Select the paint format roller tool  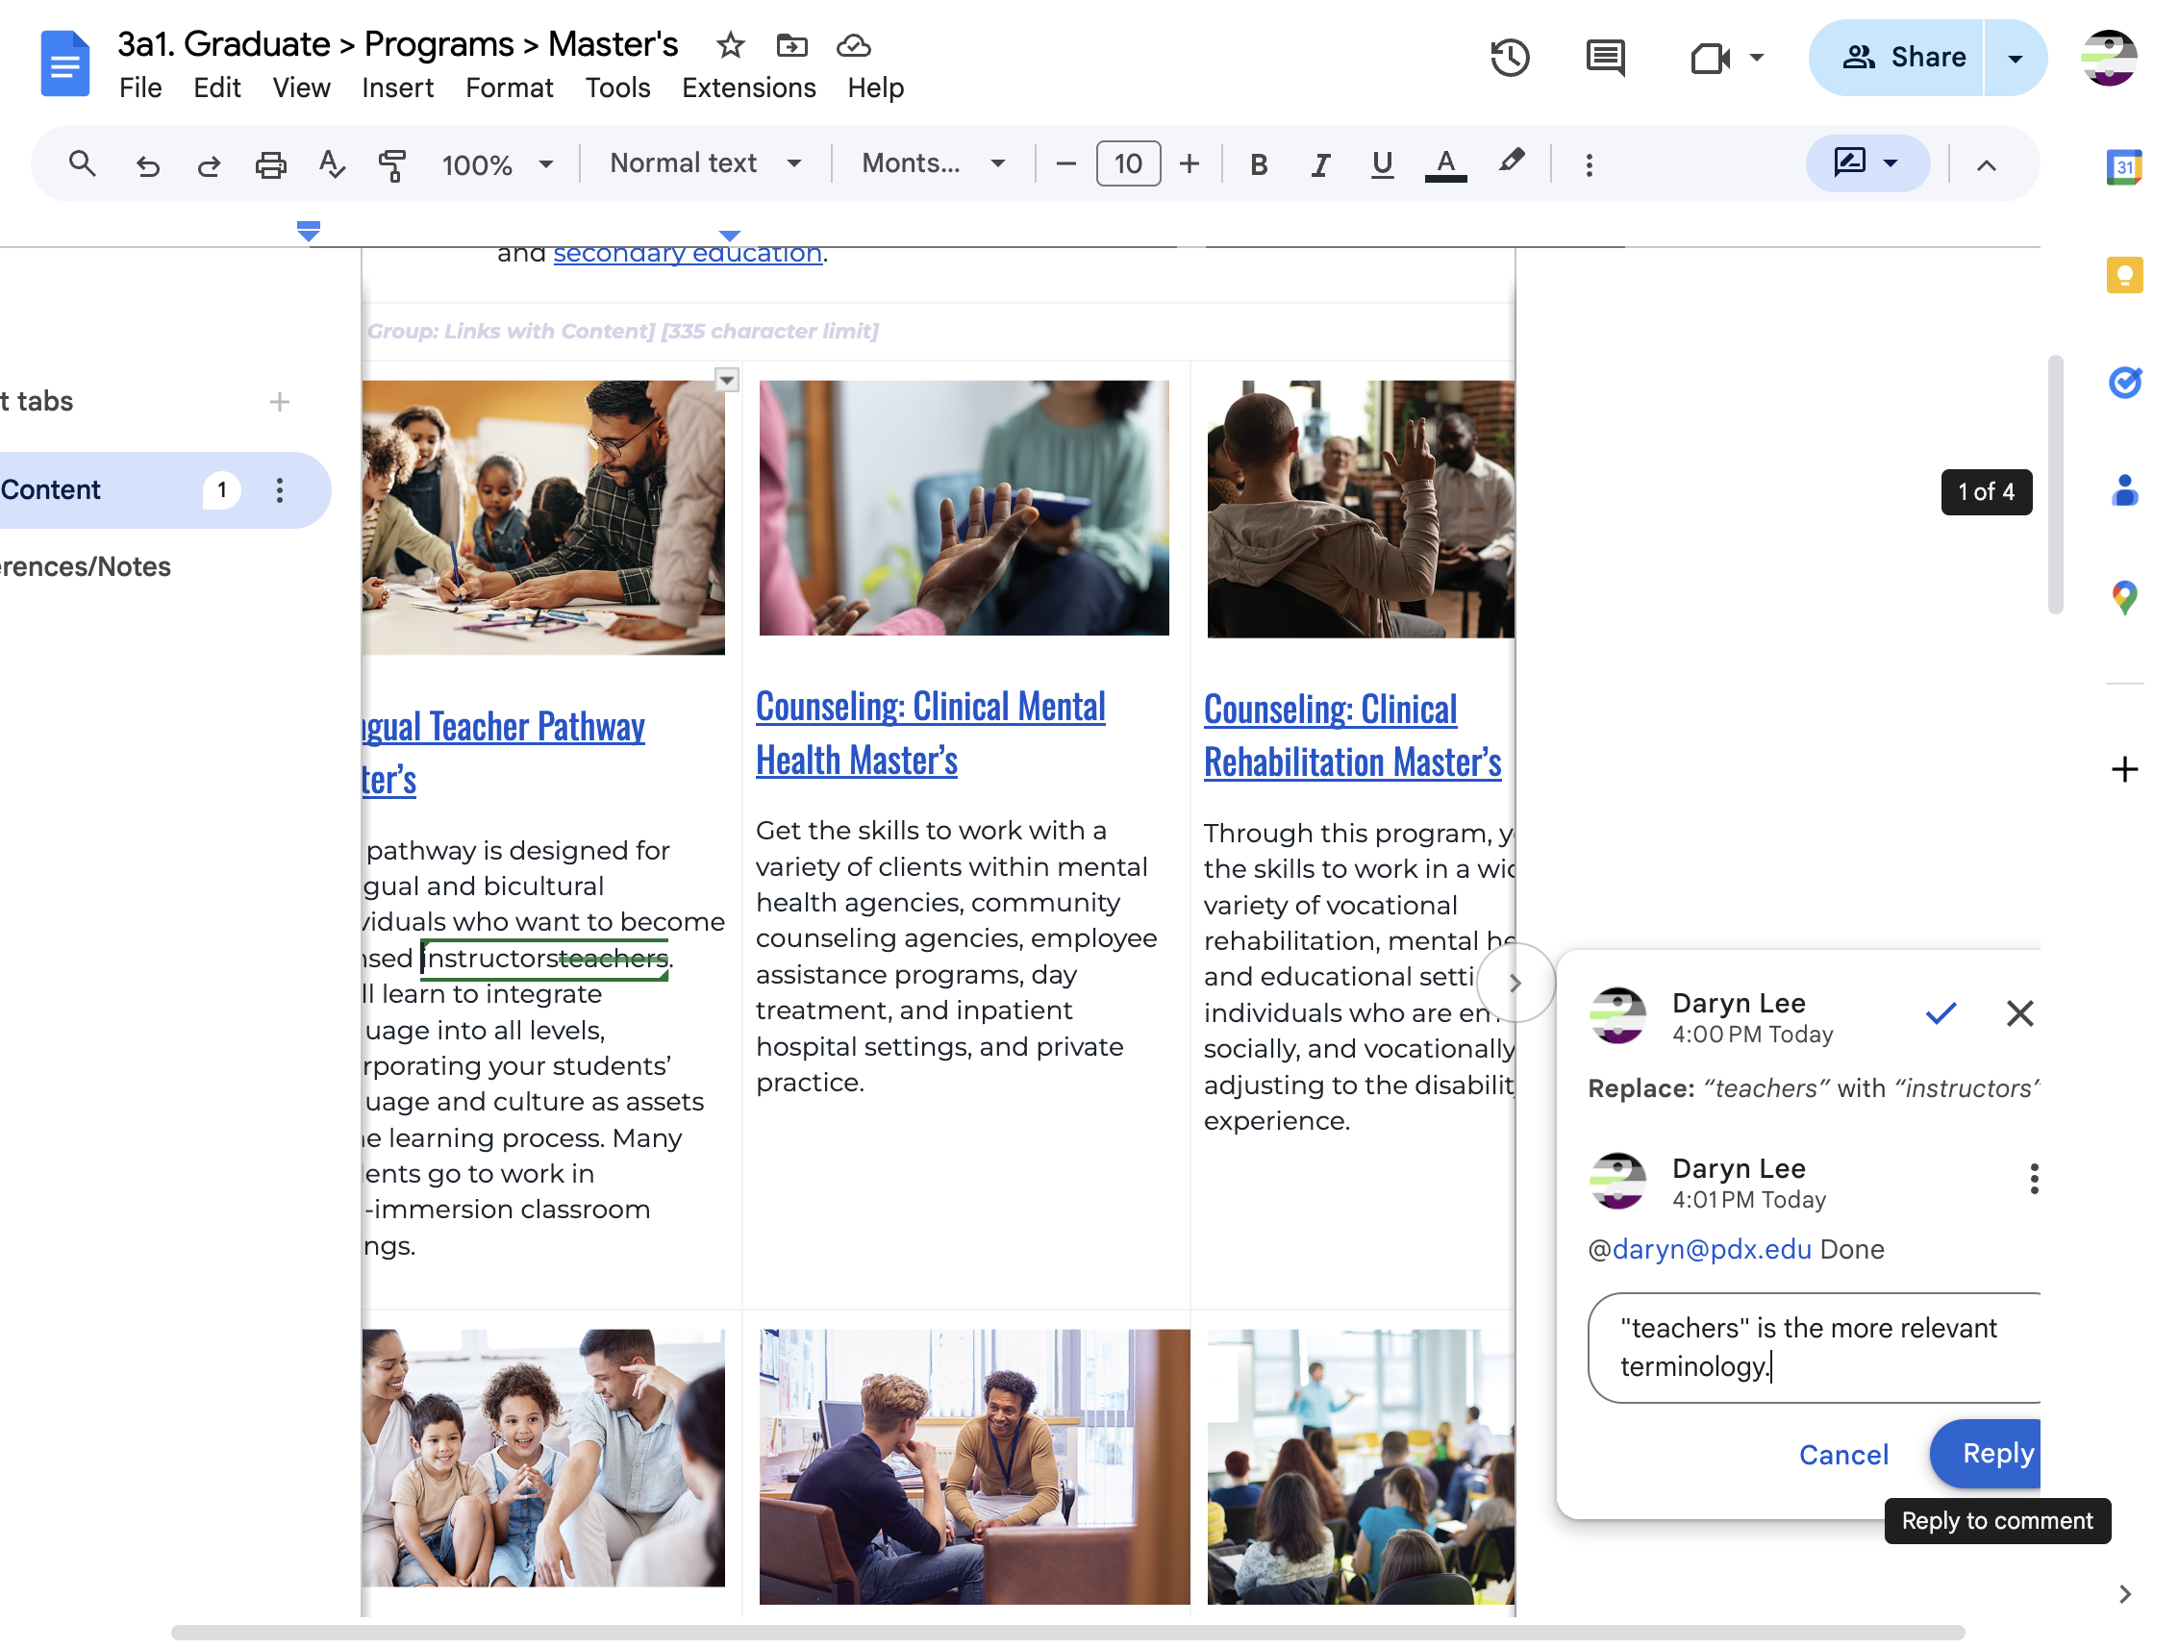pos(392,164)
